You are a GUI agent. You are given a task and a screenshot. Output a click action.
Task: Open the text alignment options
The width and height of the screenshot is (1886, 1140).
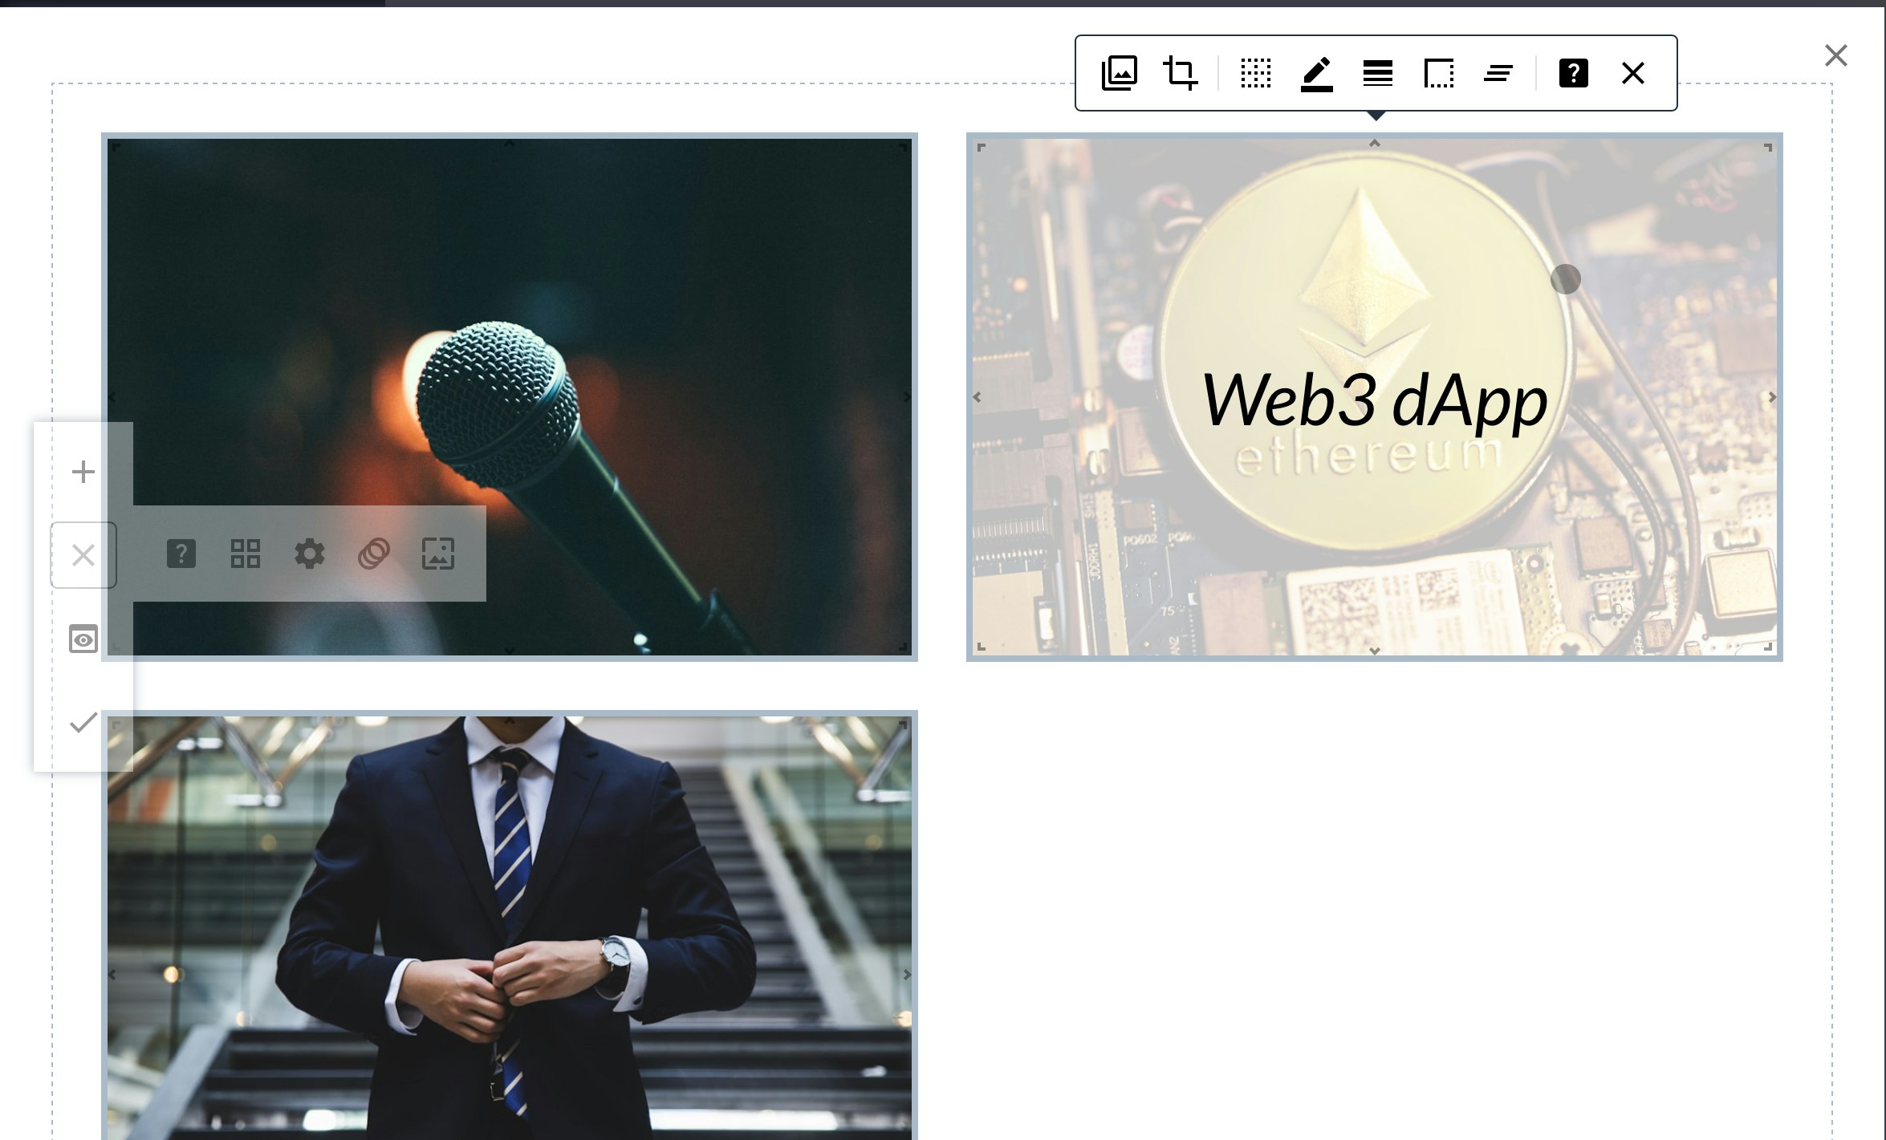point(1498,73)
